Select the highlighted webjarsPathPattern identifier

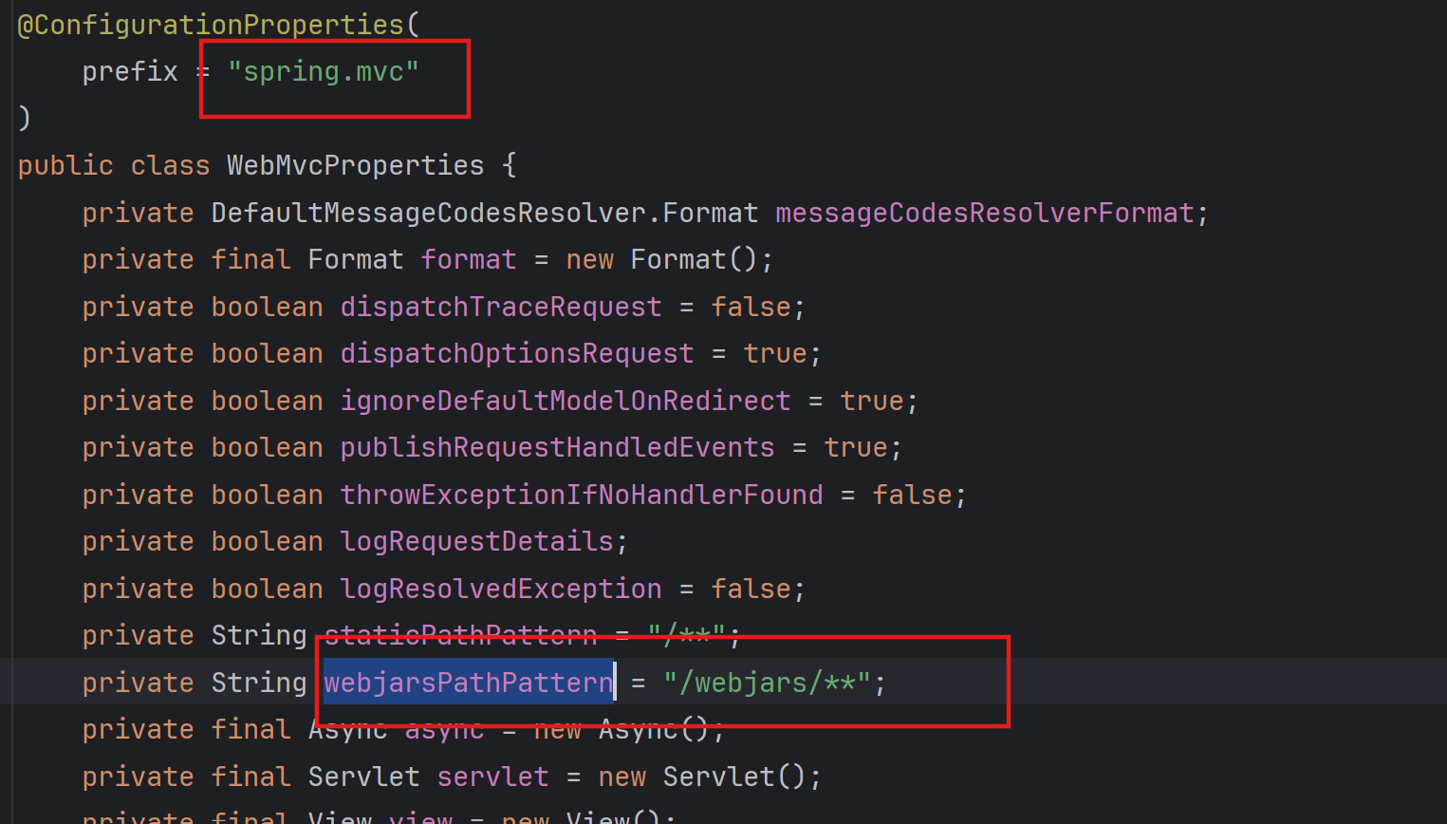467,682
